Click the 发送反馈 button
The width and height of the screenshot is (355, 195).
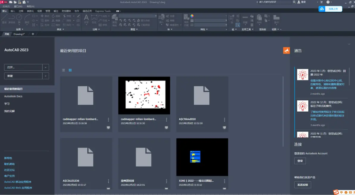coord(303,185)
